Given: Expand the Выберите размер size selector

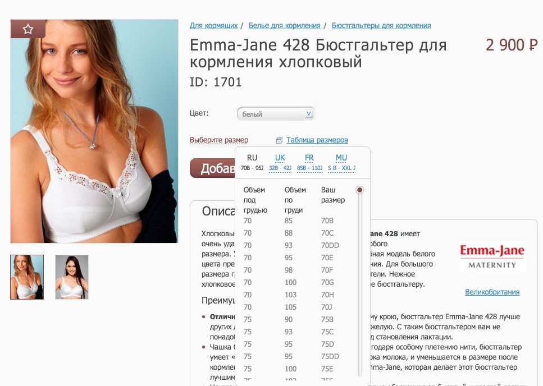Looking at the screenshot, I should point(219,140).
